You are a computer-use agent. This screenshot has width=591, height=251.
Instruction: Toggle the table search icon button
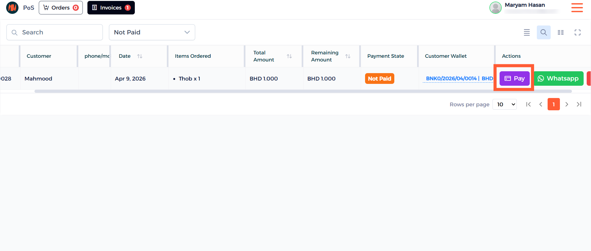(544, 32)
